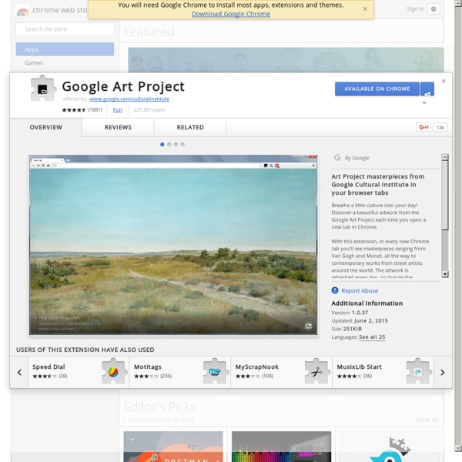Click the 13k plus-one count
Screen dimensions: 462x462
point(440,127)
